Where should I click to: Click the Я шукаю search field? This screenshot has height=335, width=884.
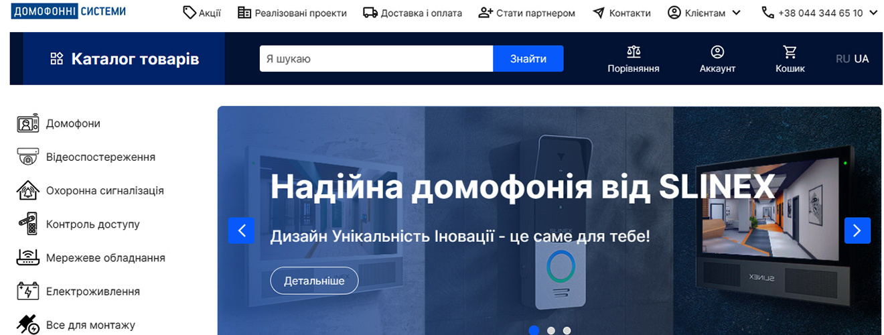[376, 59]
